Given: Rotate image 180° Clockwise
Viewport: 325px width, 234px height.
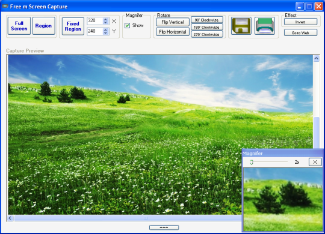Looking at the screenshot, I should (x=206, y=27).
